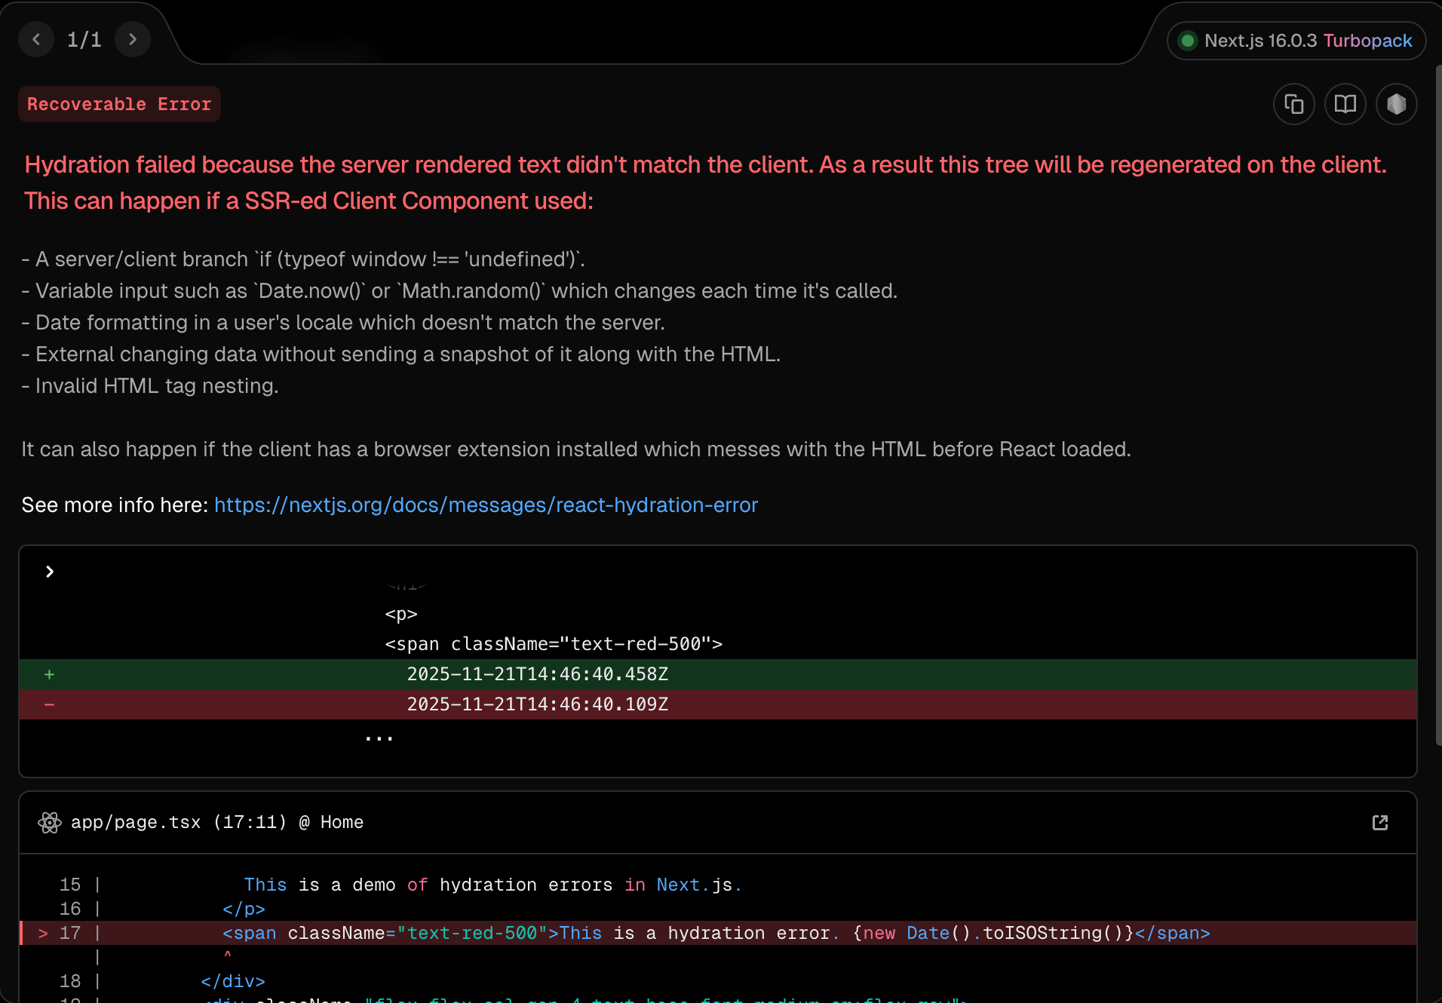Viewport: 1442px width, 1003px height.
Task: Click the span className="text-red-500" diff line
Action: (x=554, y=644)
